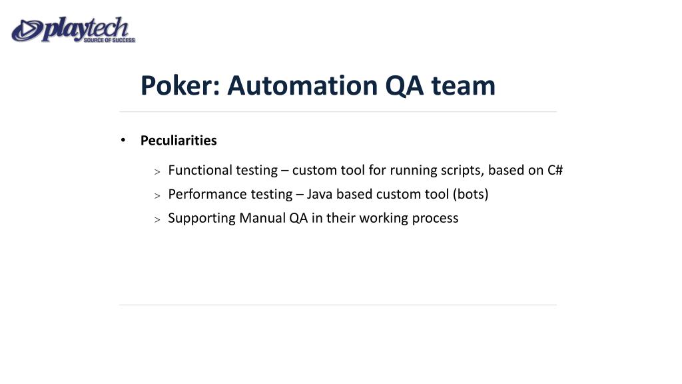Click the divider line below the title

(338, 112)
